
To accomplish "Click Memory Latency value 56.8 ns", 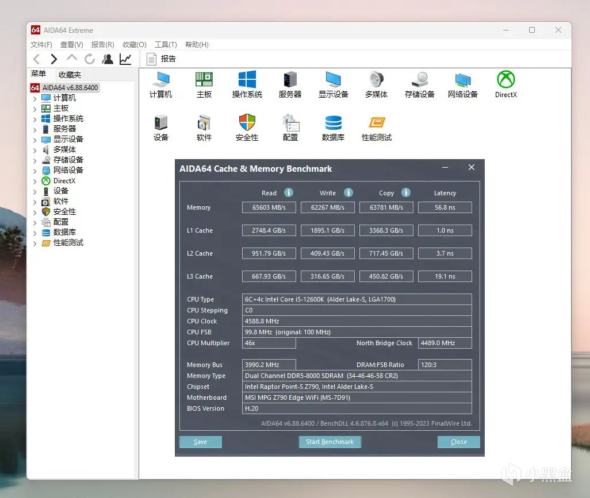I will coord(445,207).
